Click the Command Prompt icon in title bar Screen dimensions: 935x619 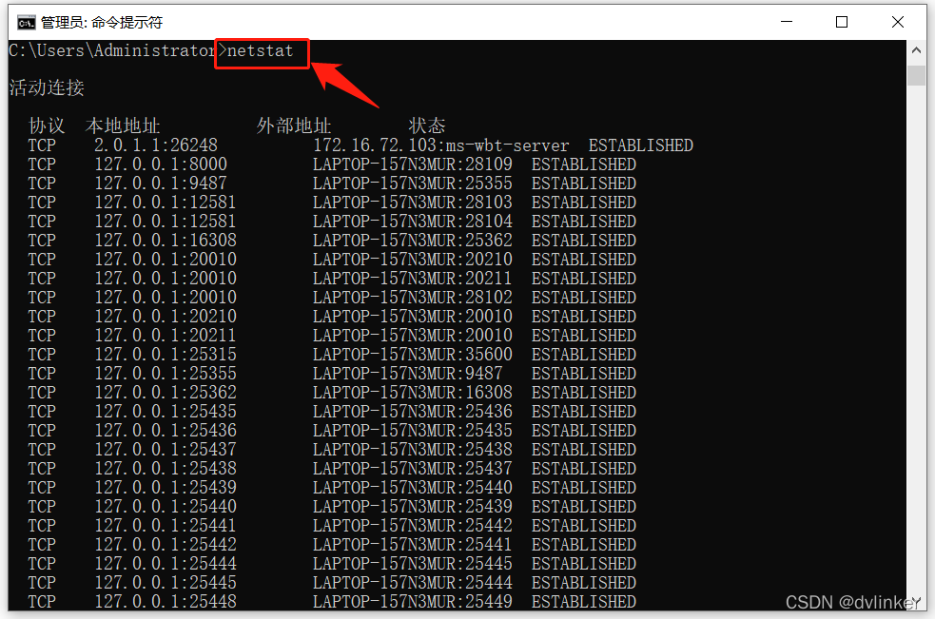26,22
